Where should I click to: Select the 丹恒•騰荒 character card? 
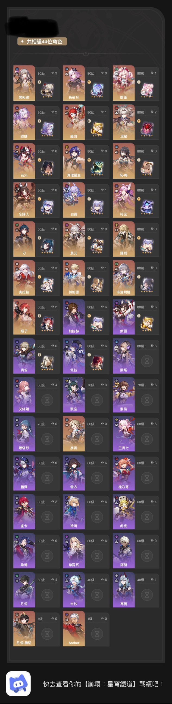click(x=36, y=628)
